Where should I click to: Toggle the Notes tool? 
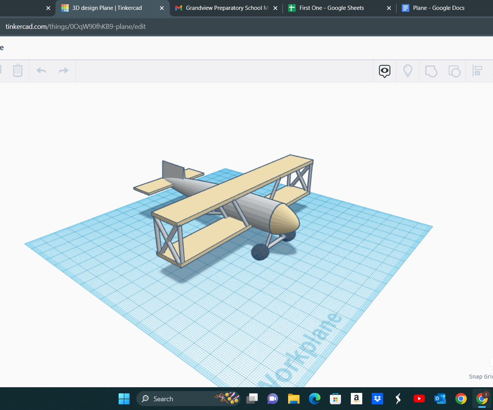pyautogui.click(x=384, y=71)
